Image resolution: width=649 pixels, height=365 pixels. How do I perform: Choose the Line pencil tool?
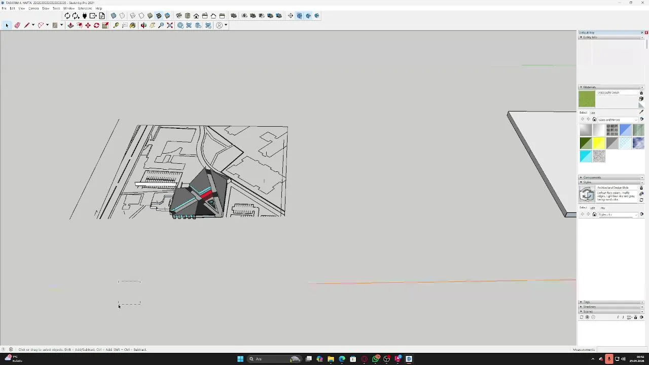point(27,25)
